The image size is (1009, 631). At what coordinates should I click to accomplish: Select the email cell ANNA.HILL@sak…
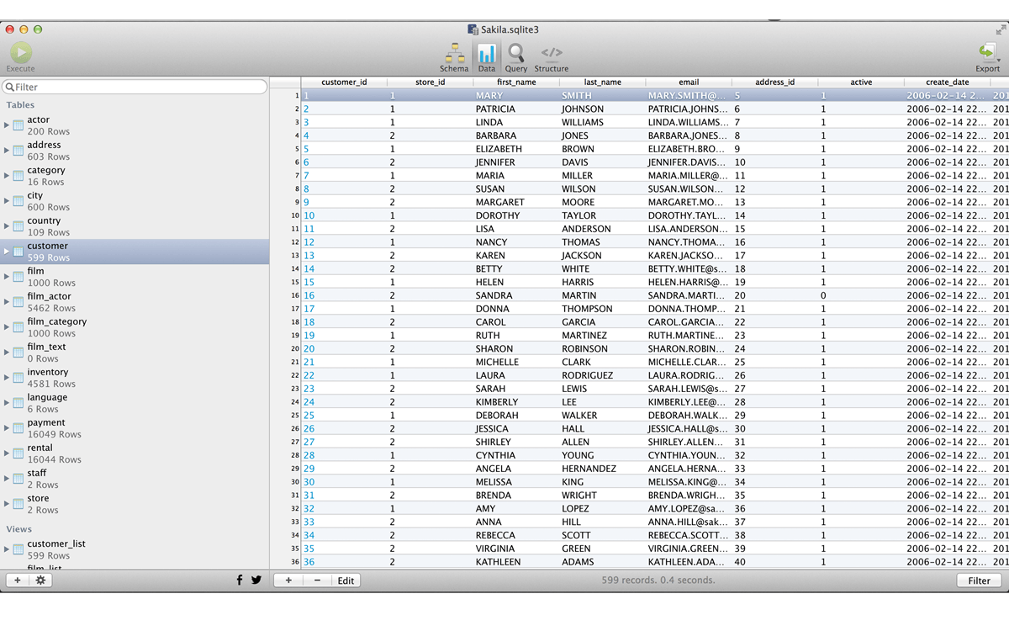coord(688,522)
